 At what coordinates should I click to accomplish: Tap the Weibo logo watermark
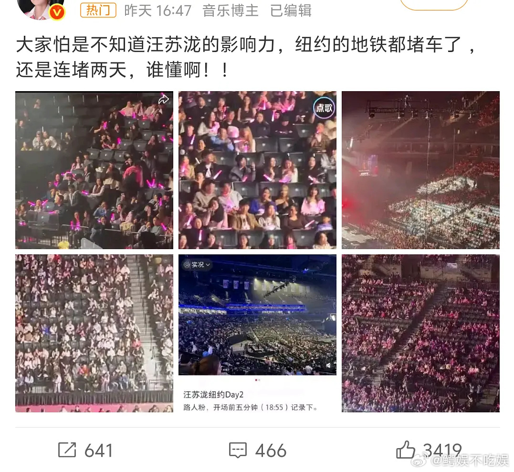coord(420,461)
